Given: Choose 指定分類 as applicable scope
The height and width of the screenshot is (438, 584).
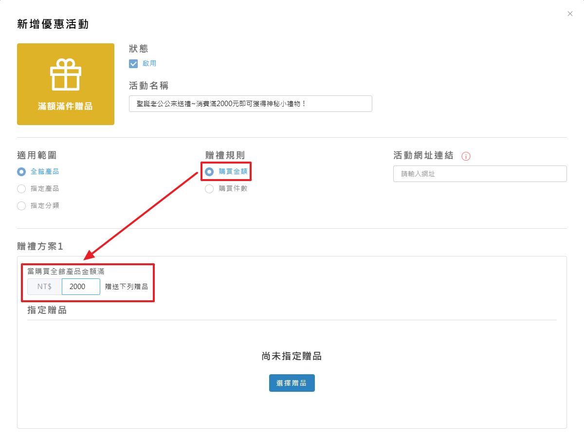Looking at the screenshot, I should pyautogui.click(x=21, y=206).
